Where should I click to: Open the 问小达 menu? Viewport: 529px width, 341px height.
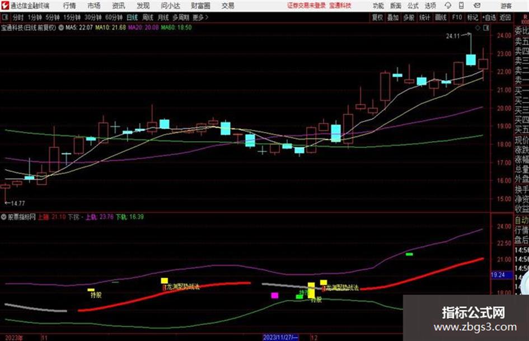[x=170, y=6]
